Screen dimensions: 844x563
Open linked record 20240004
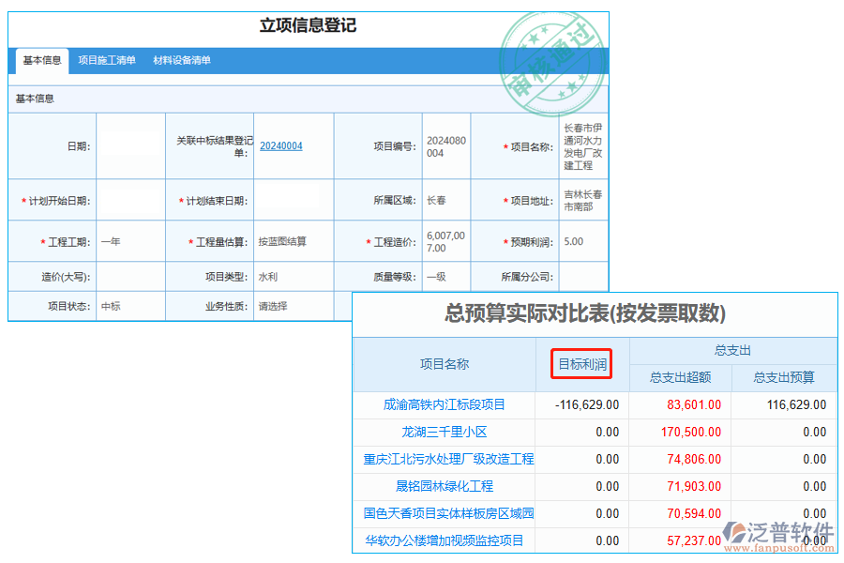(x=281, y=146)
